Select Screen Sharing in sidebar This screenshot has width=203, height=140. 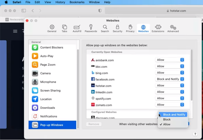pyautogui.click(x=52, y=91)
